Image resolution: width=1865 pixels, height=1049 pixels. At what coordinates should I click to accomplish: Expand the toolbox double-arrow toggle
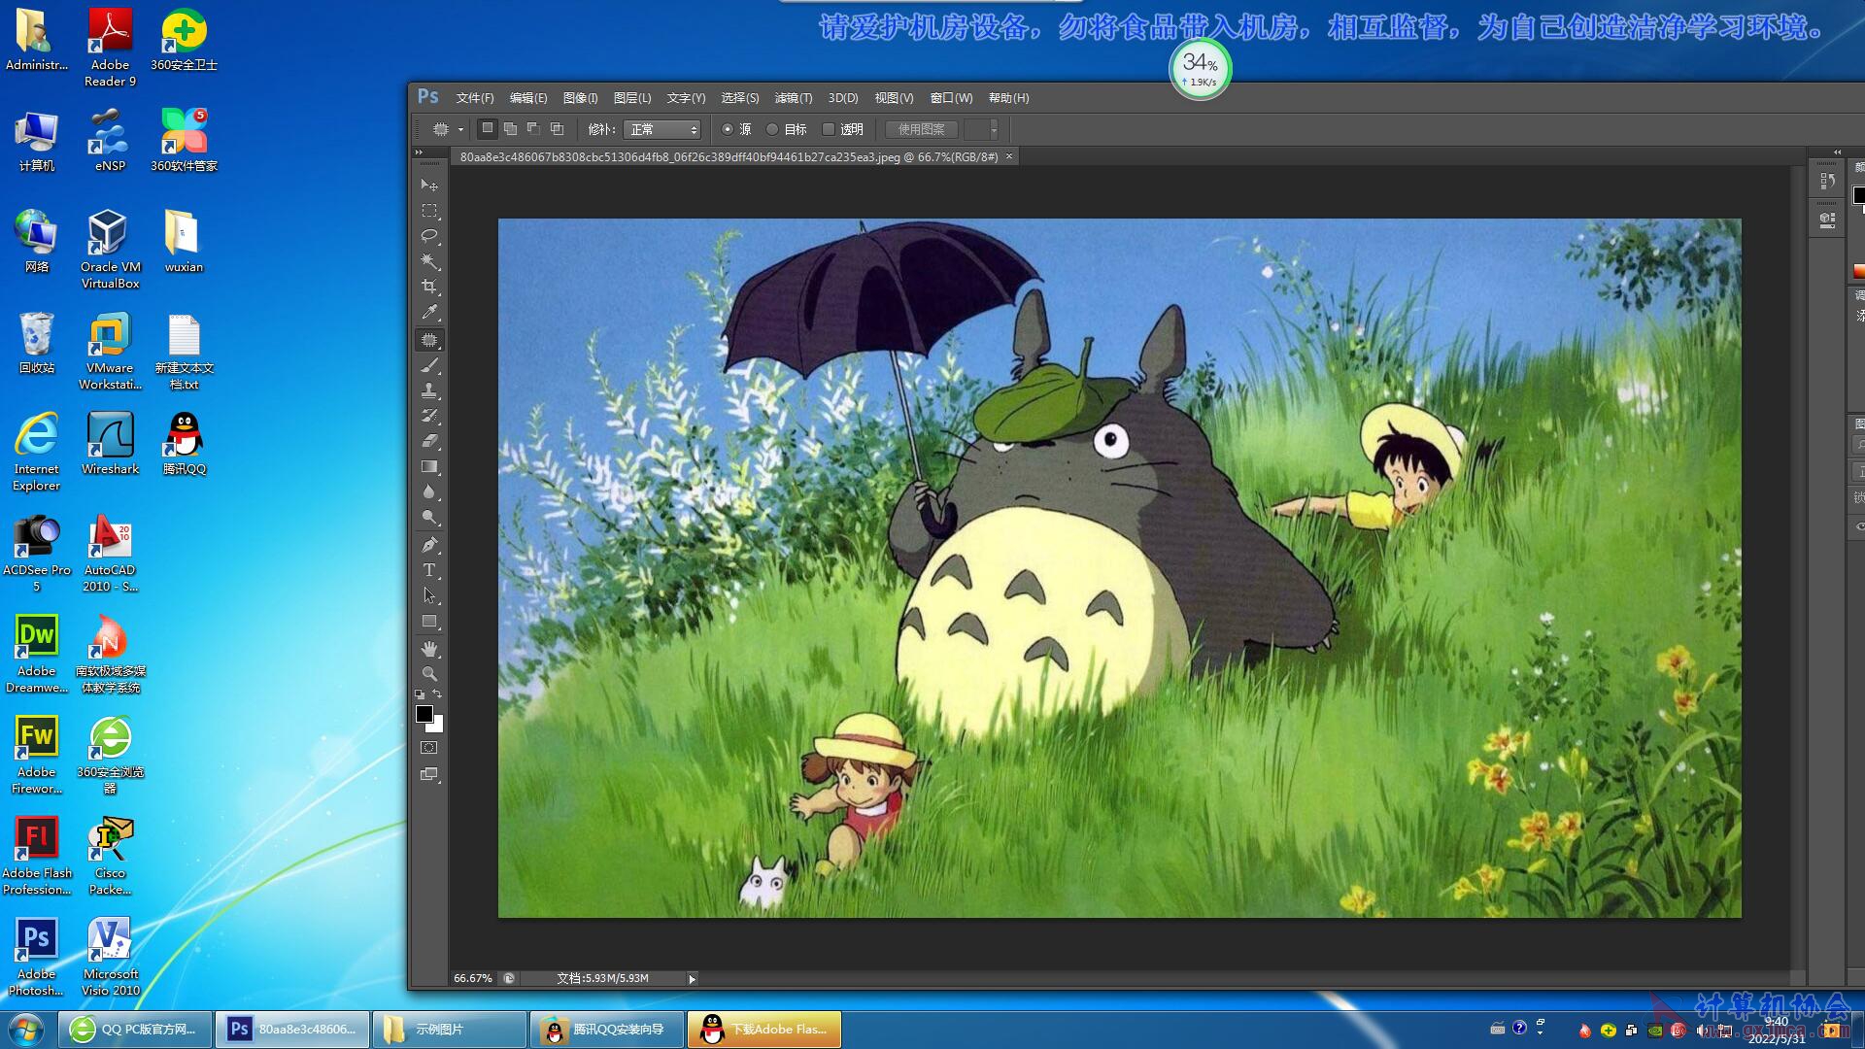pos(420,152)
